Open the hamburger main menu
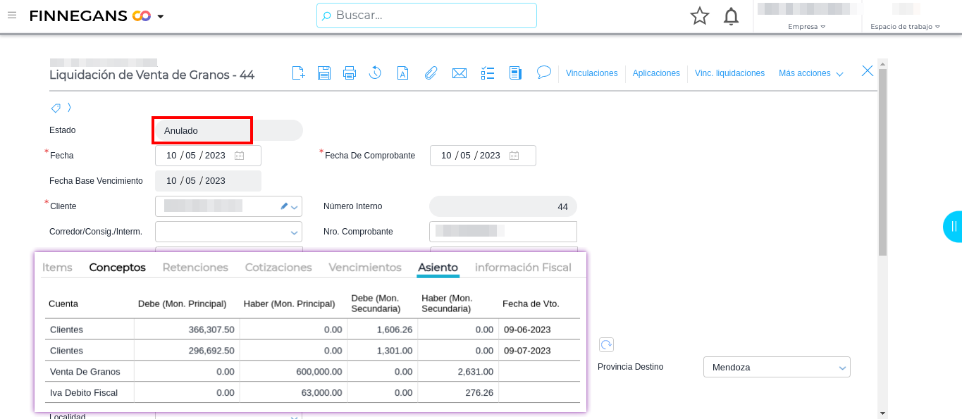This screenshot has width=962, height=419. [x=11, y=15]
